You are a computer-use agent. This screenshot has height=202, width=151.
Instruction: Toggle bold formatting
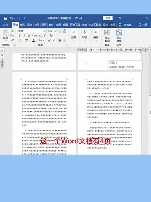(20, 36)
